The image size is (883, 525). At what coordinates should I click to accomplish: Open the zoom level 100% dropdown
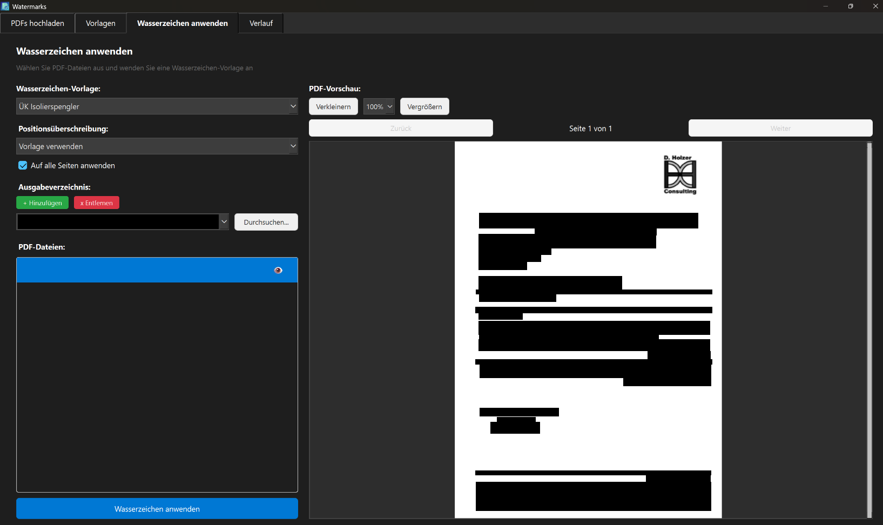(x=379, y=106)
